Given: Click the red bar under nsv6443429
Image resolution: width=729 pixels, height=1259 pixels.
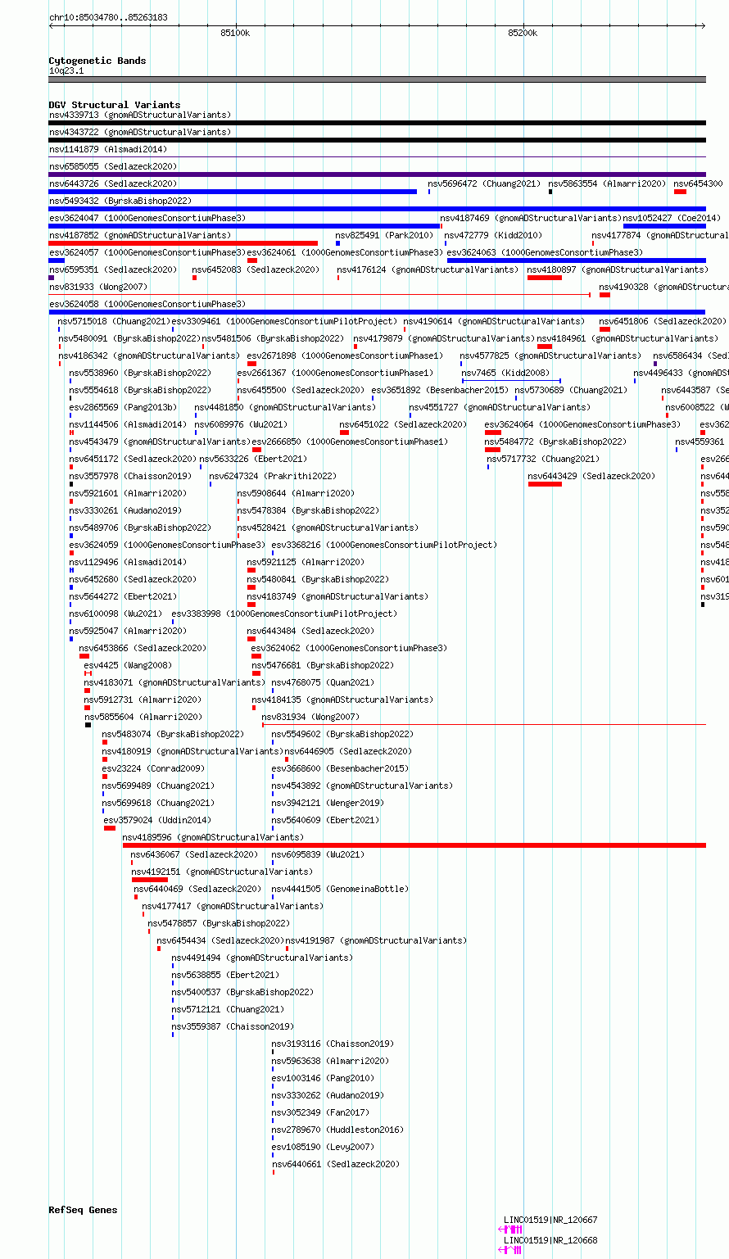Looking at the screenshot, I should point(545,484).
